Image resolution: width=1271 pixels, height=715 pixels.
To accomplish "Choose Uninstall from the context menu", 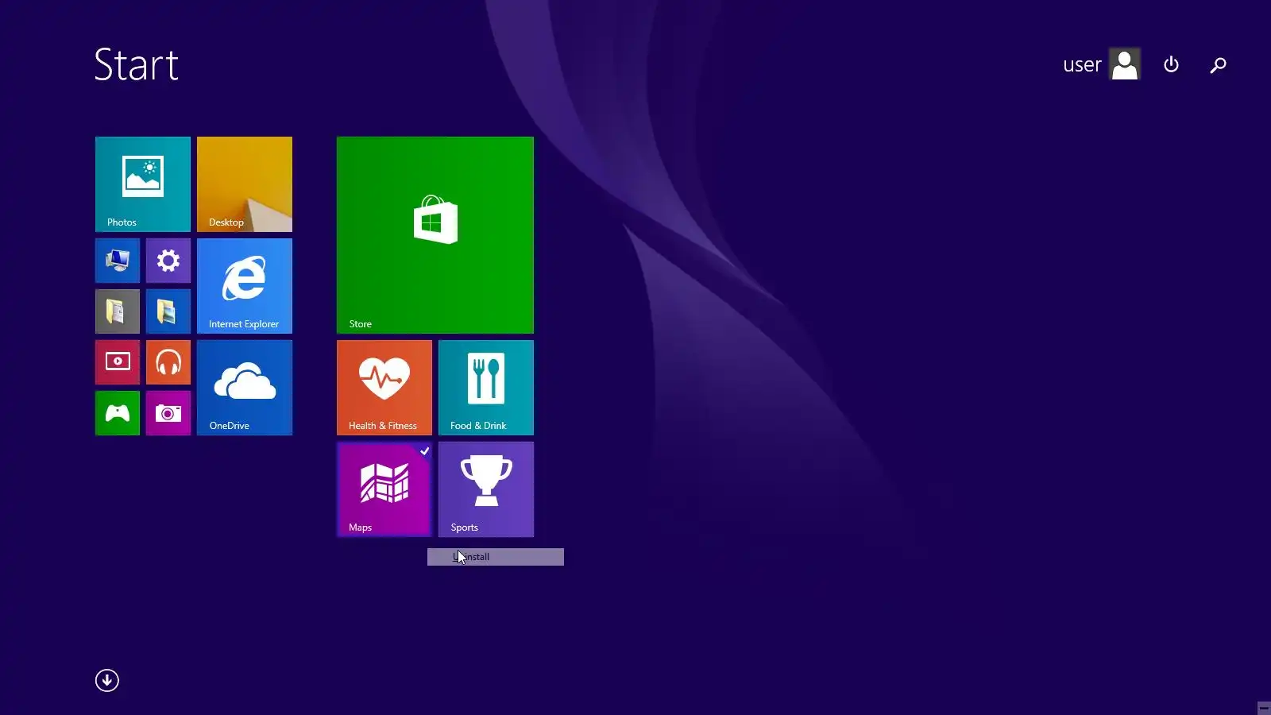I will pos(496,557).
